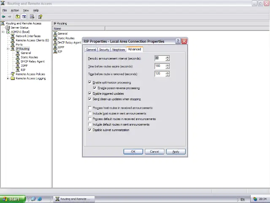The image size is (270, 203).
Task: Check Include host routes in sent announcements
Action: pos(89,113)
